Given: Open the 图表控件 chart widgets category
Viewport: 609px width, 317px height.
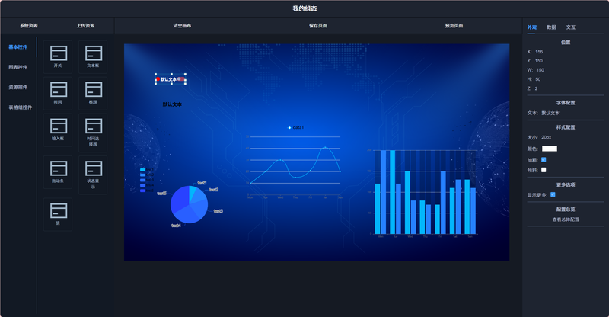Looking at the screenshot, I should 18,67.
